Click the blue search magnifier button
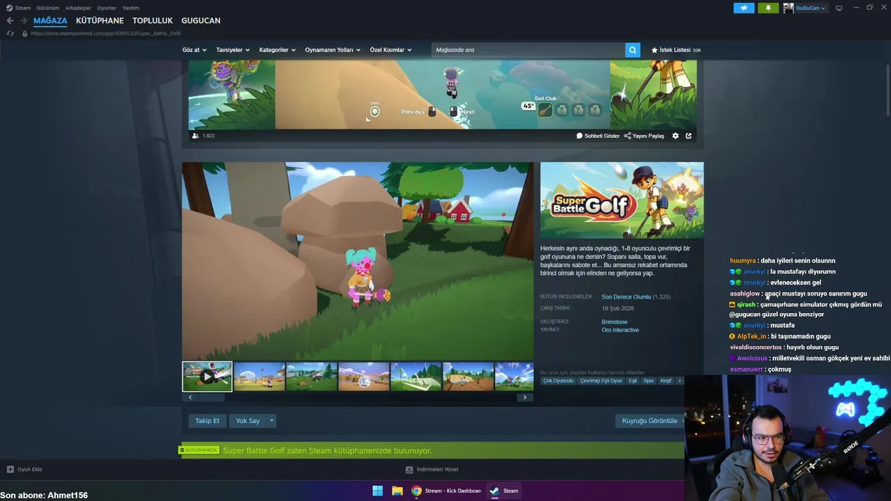 [x=633, y=50]
